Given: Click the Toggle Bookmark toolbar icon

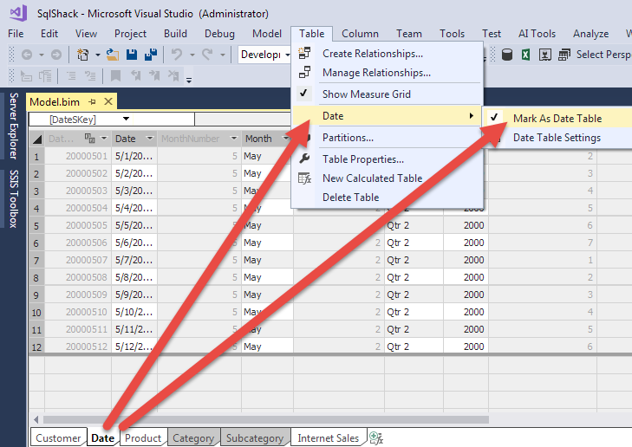Looking at the screenshot, I should click(x=115, y=75).
